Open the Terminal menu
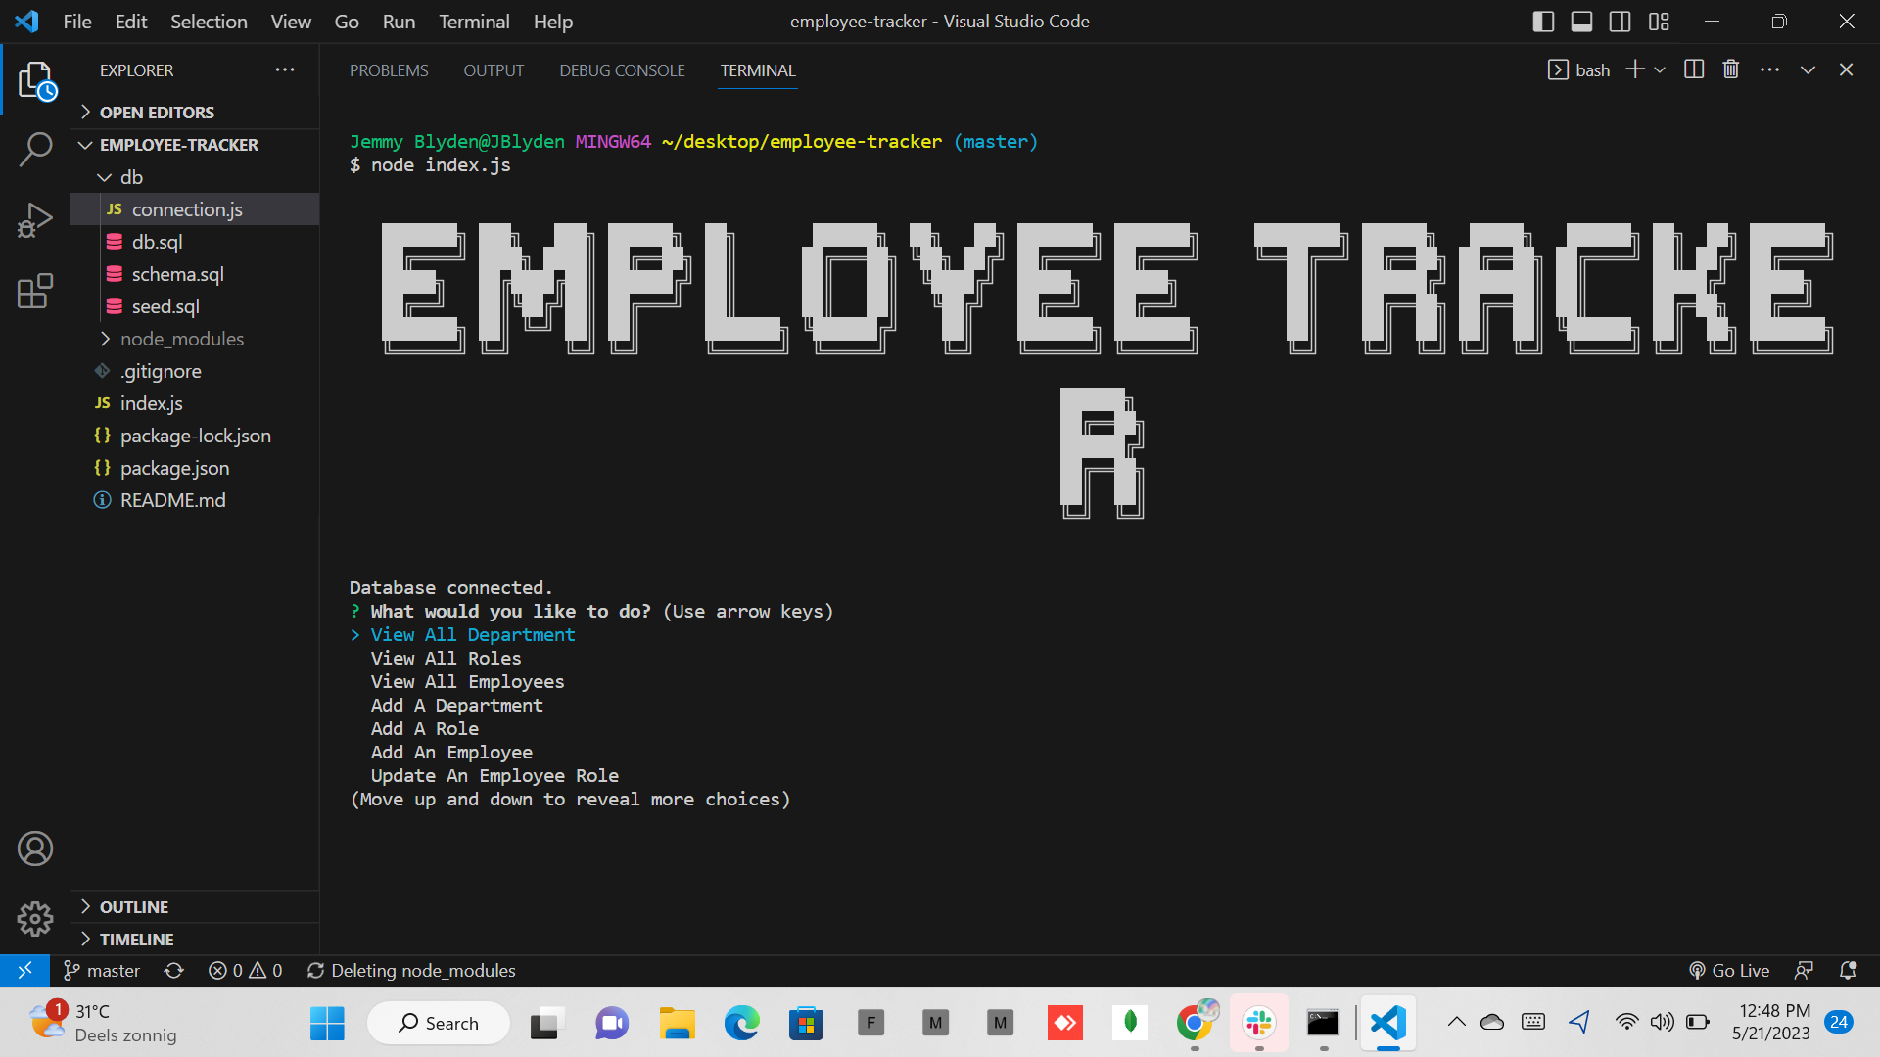Screen dimensions: 1880x1057 tap(473, 21)
